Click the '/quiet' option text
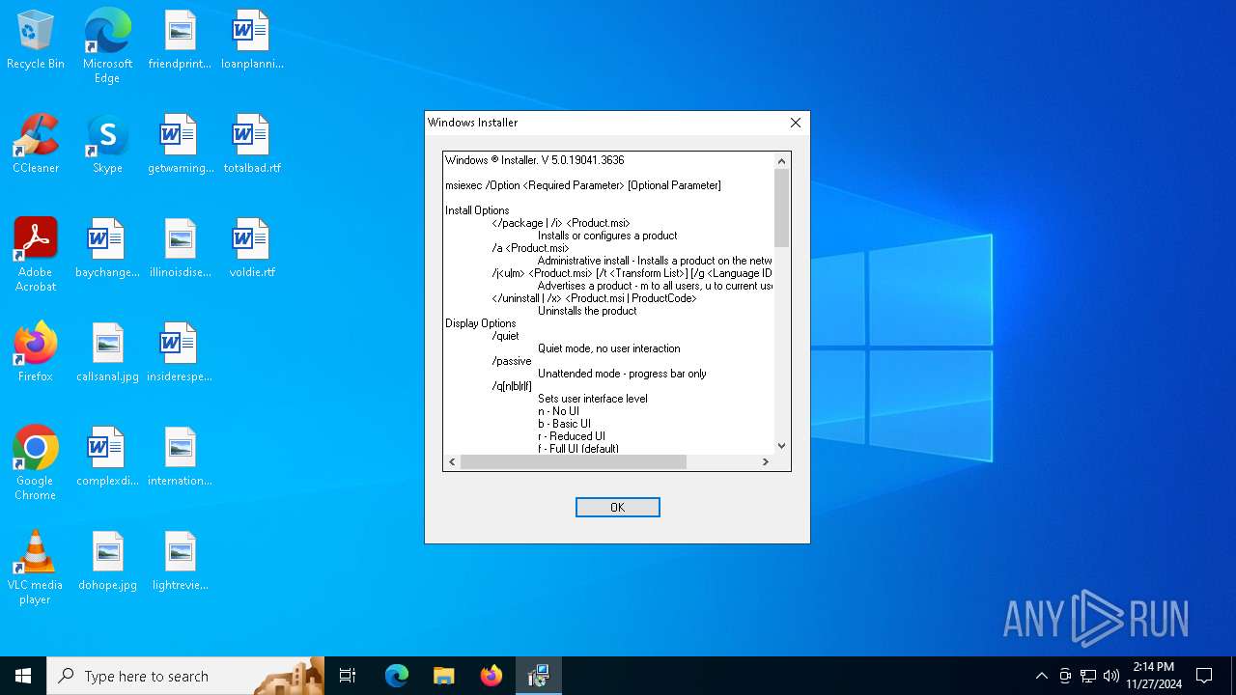The width and height of the screenshot is (1236, 695). pos(505,336)
